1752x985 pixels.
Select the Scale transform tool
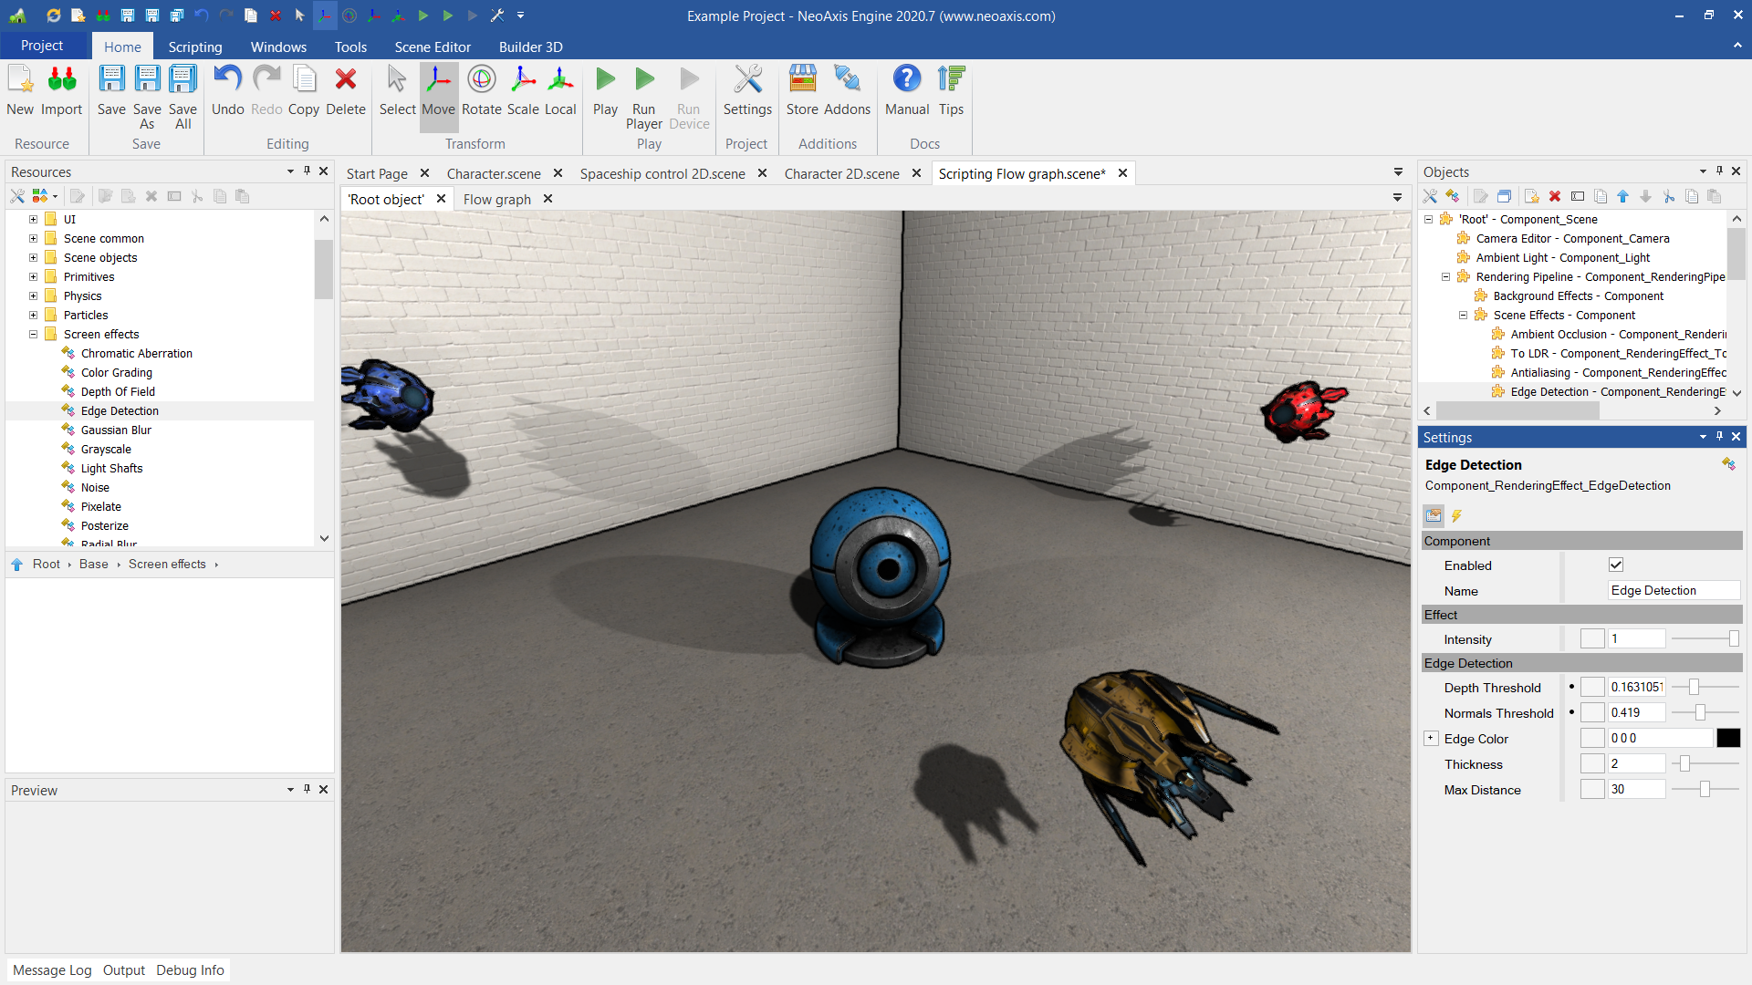tap(523, 89)
